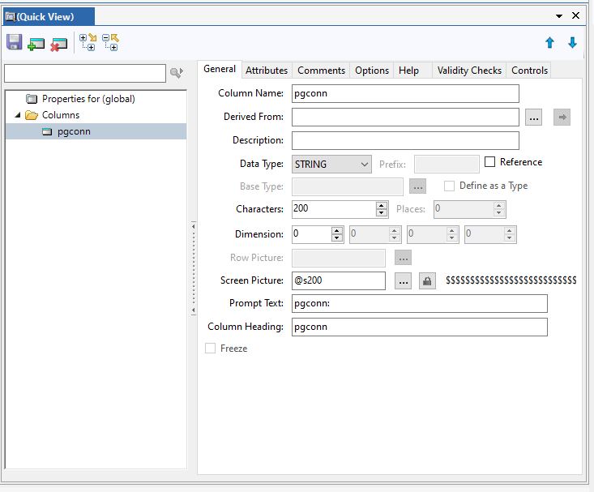Collapse the Columns tree node
This screenshot has height=492, width=594.
click(x=18, y=115)
